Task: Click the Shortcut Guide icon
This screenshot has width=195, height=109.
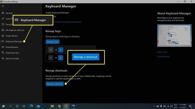Action: (x=3, y=58)
